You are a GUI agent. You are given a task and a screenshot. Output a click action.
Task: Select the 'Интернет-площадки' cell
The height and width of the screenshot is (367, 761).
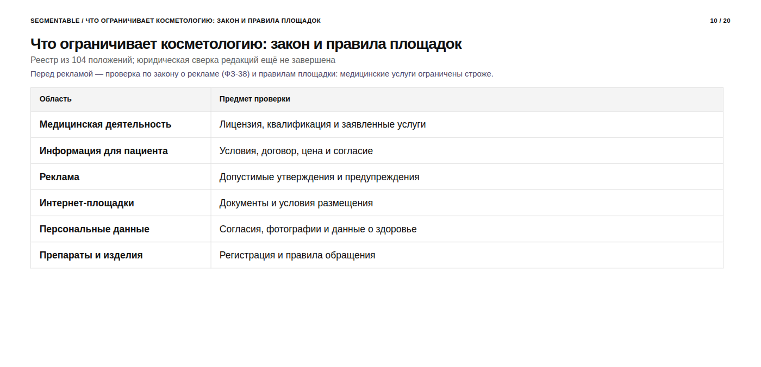[x=121, y=203]
